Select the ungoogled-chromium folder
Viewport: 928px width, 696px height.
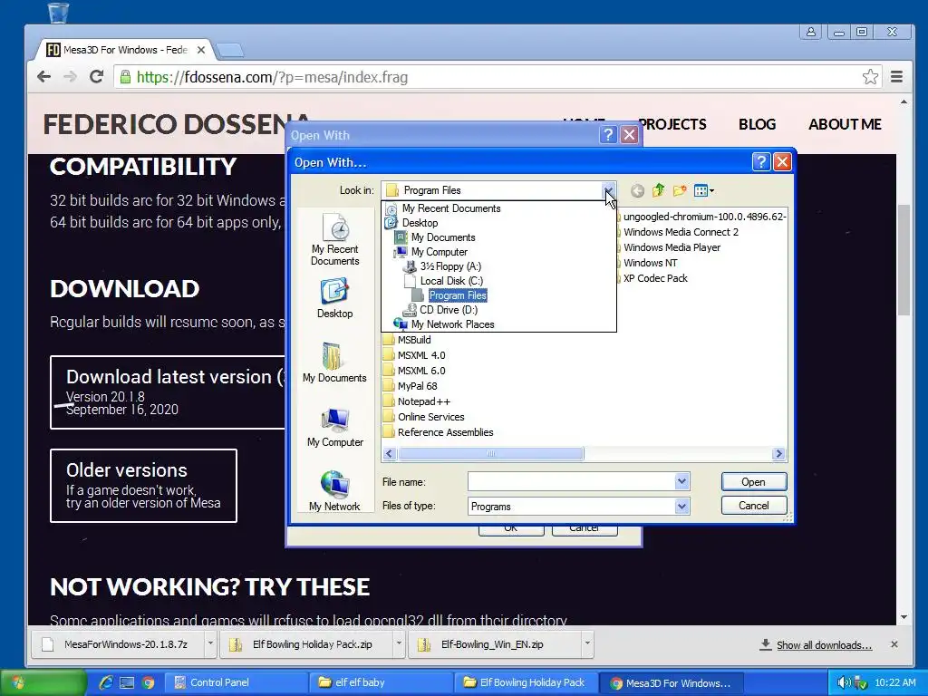pyautogui.click(x=702, y=217)
